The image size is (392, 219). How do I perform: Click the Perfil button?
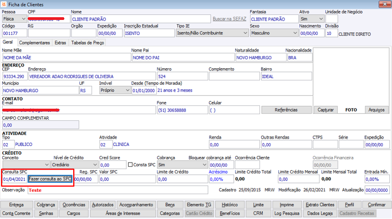[x=349, y=205]
